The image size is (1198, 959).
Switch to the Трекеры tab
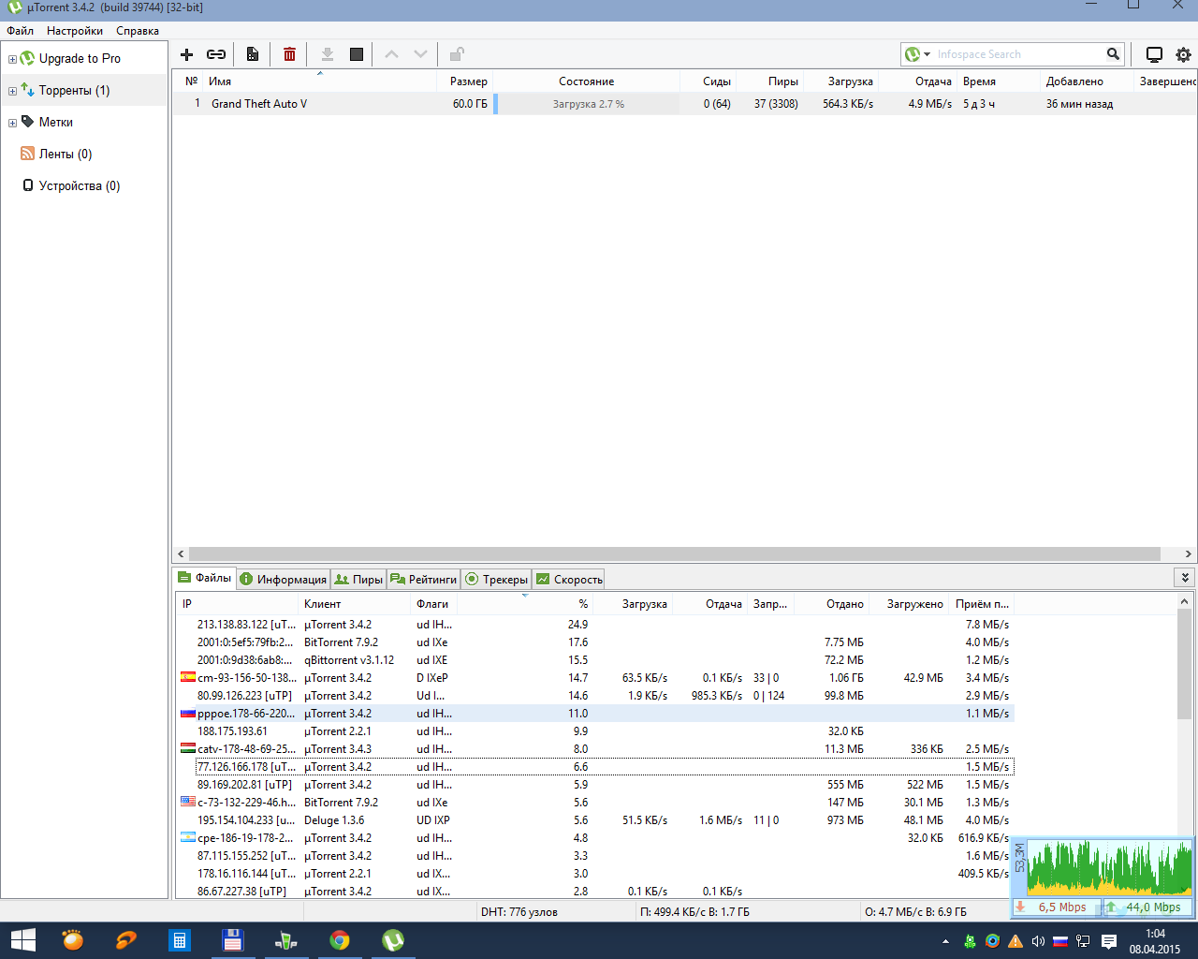point(497,579)
